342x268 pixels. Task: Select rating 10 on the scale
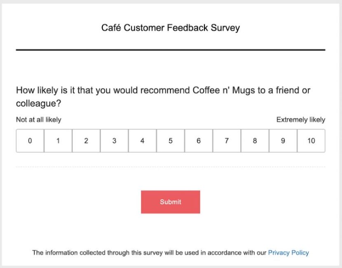click(x=311, y=140)
